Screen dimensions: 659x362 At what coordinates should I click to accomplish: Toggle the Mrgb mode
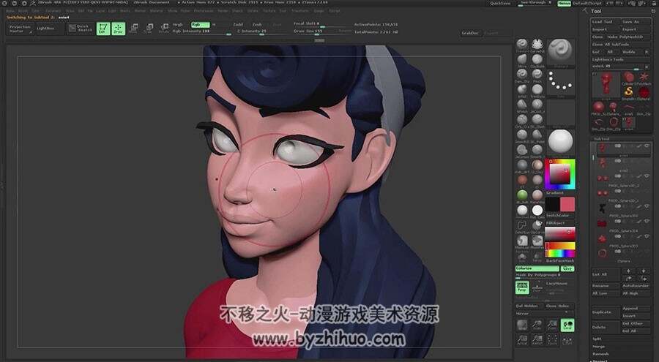tap(178, 25)
